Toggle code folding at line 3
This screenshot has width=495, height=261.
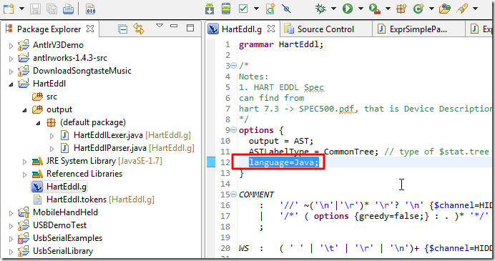[233, 66]
